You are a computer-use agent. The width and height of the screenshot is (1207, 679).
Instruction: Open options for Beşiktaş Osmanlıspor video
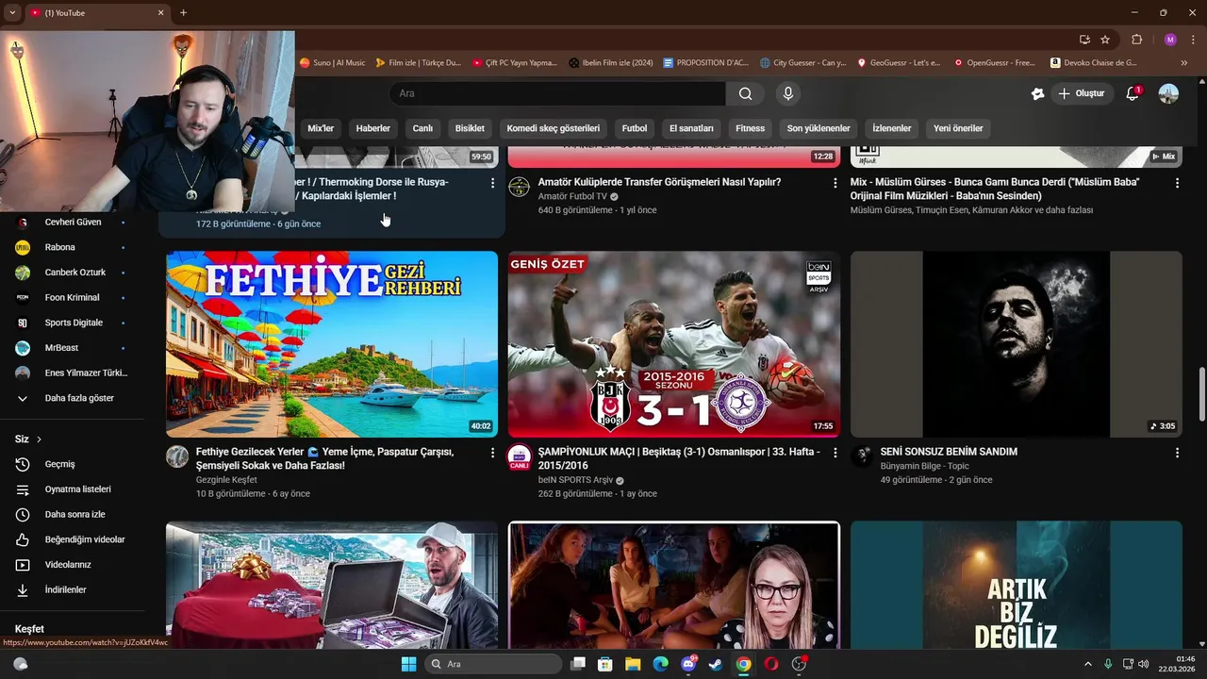coord(835,453)
